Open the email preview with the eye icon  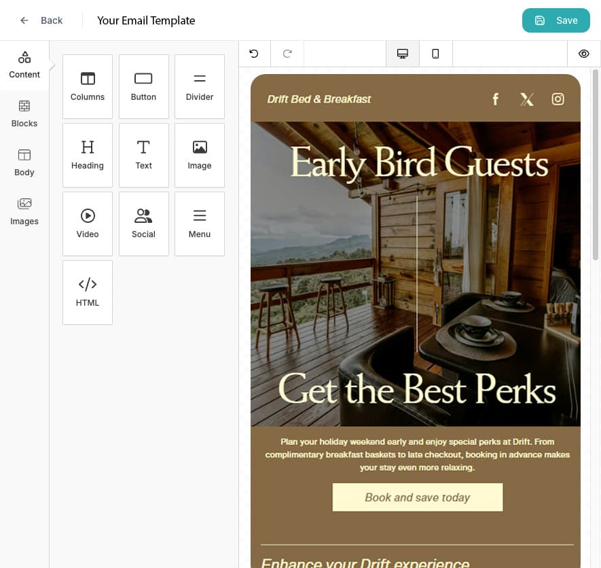coord(583,53)
